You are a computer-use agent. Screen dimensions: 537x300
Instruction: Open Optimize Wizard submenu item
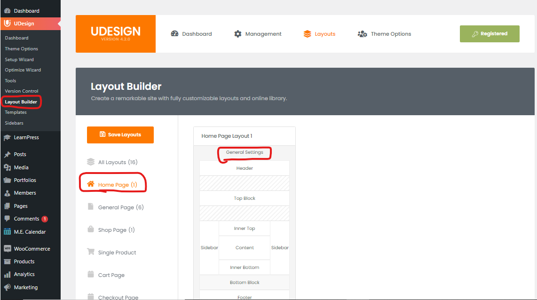pos(23,70)
